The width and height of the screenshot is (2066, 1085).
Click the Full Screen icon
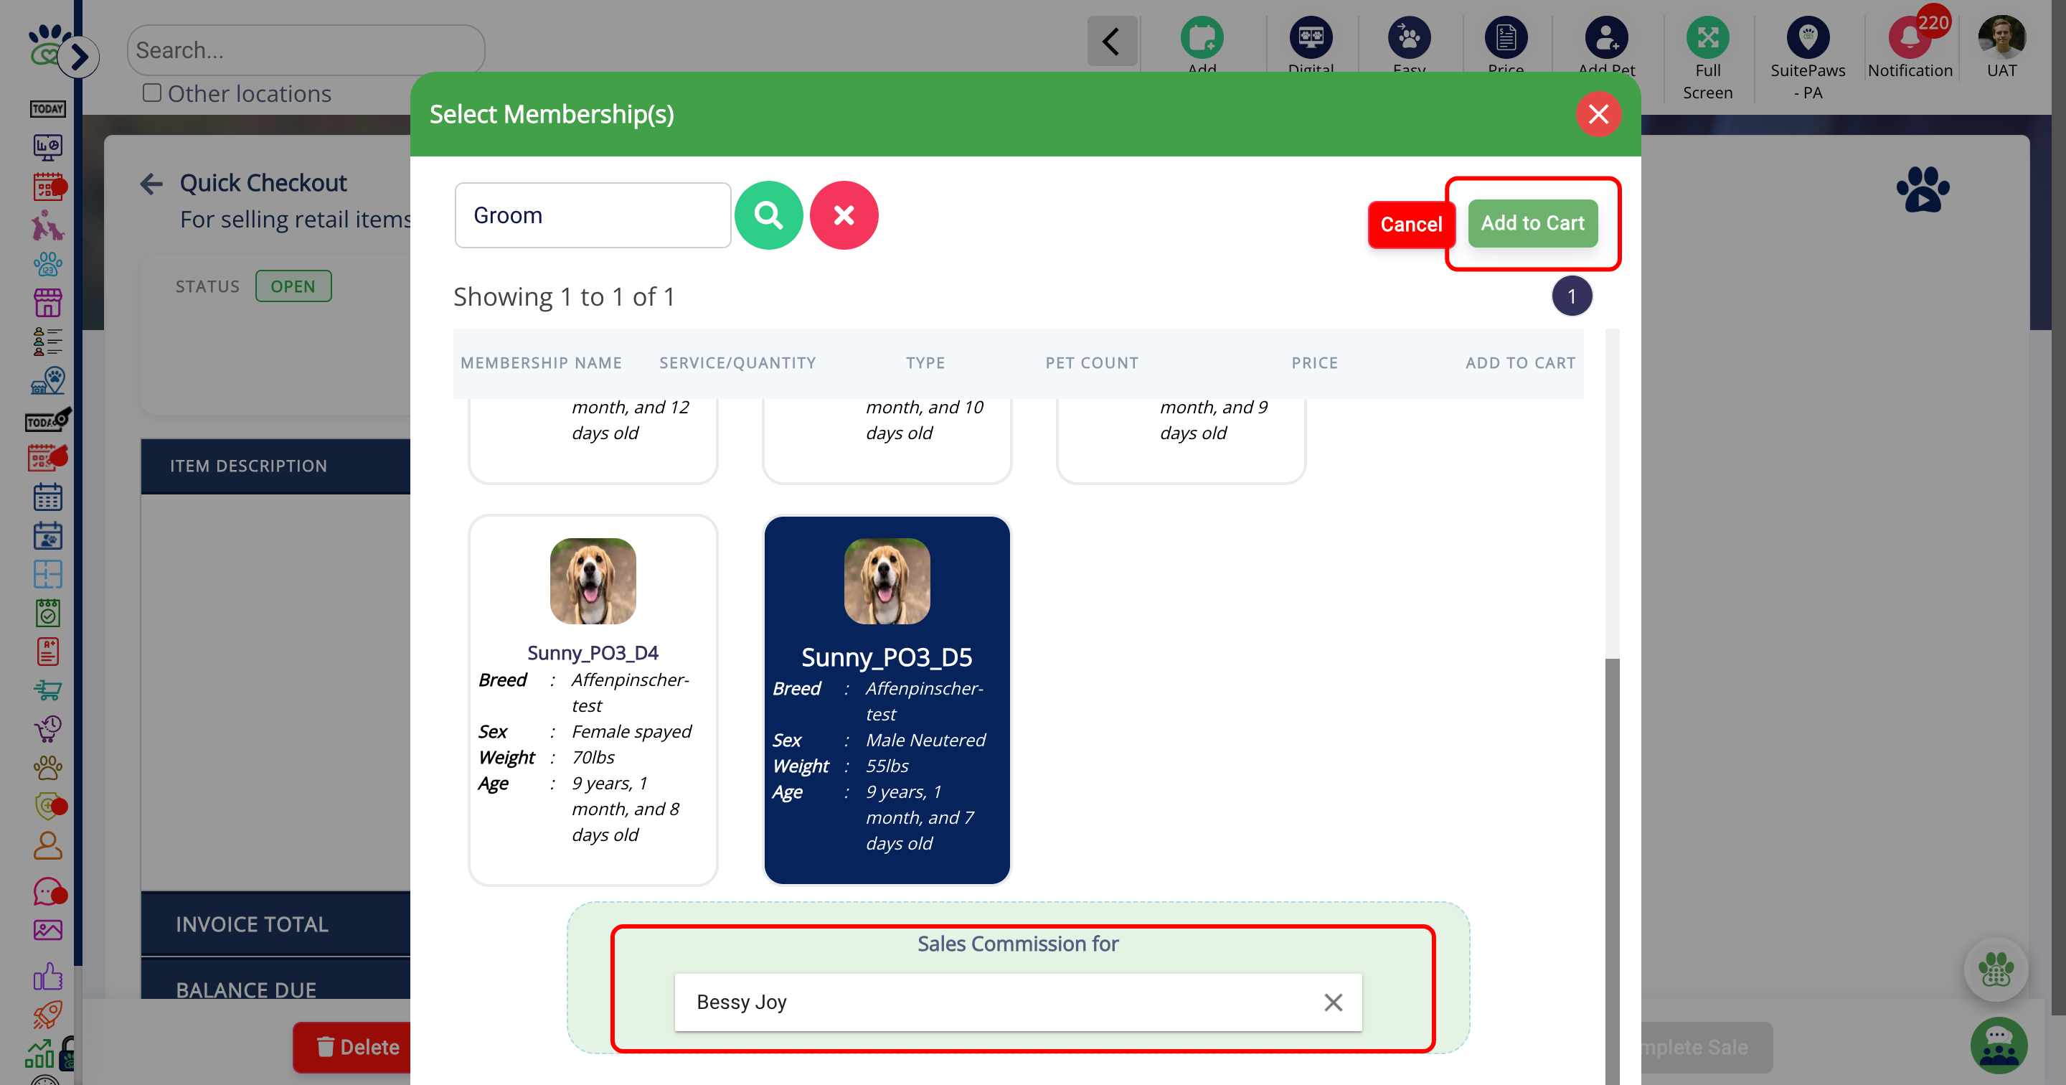[1707, 37]
